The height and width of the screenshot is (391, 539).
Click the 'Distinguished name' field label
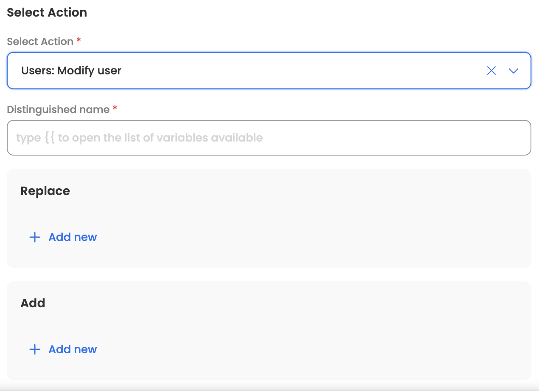tap(58, 110)
